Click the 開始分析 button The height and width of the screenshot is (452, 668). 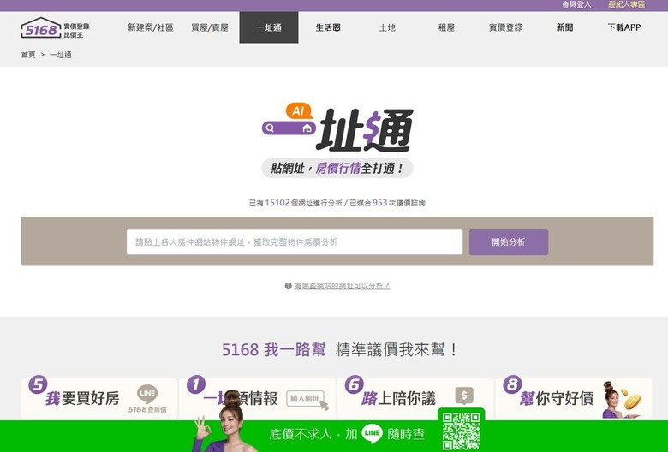pos(509,242)
